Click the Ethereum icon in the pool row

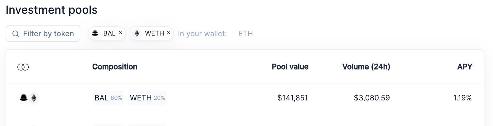point(34,98)
